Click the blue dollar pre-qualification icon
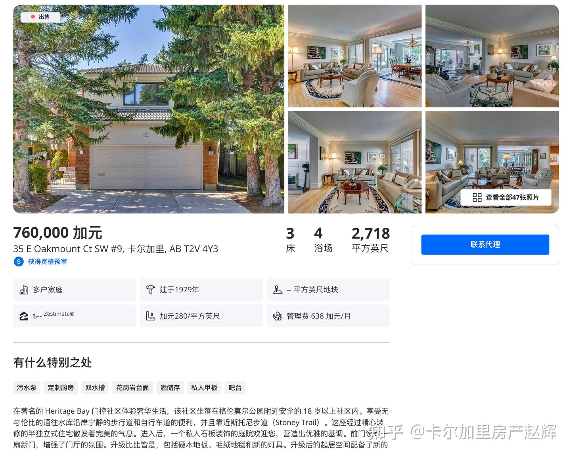Viewport: 571px width, 455px height. (x=19, y=262)
